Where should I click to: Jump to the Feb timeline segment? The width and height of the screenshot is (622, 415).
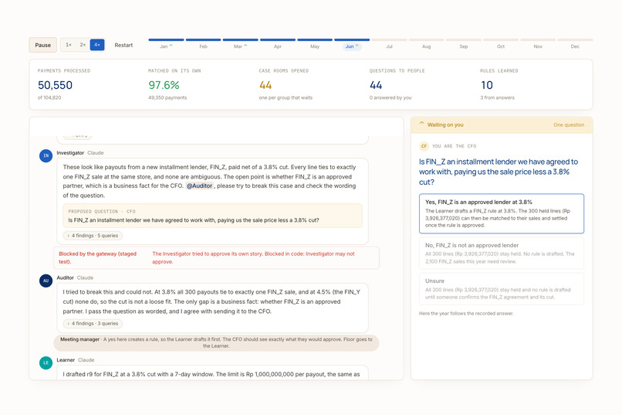coord(203,44)
